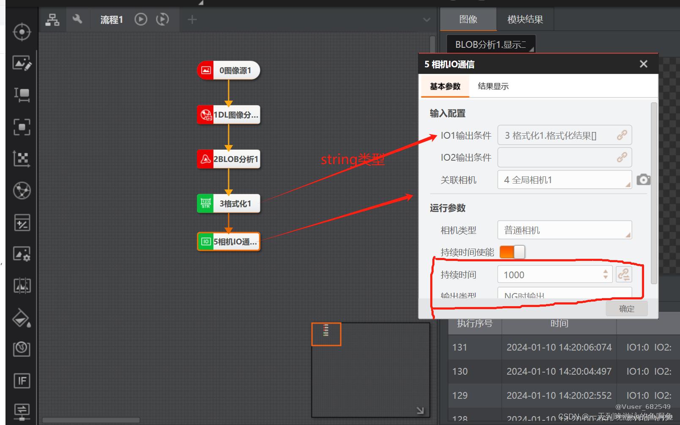Expand the 相机类型 dropdown
Viewport: 680px width, 425px height.
click(x=564, y=230)
